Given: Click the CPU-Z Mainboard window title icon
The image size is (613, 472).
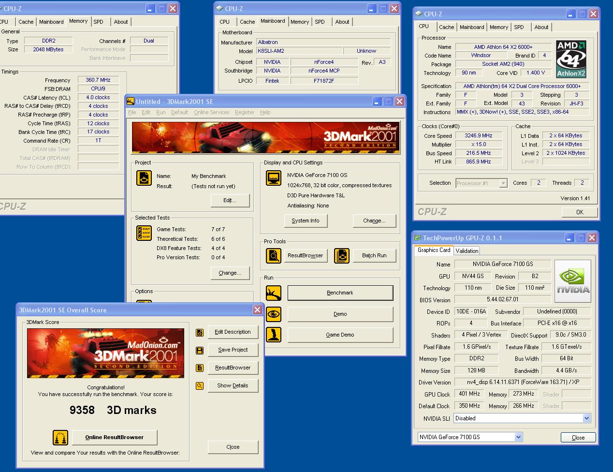Looking at the screenshot, I should coord(219,8).
